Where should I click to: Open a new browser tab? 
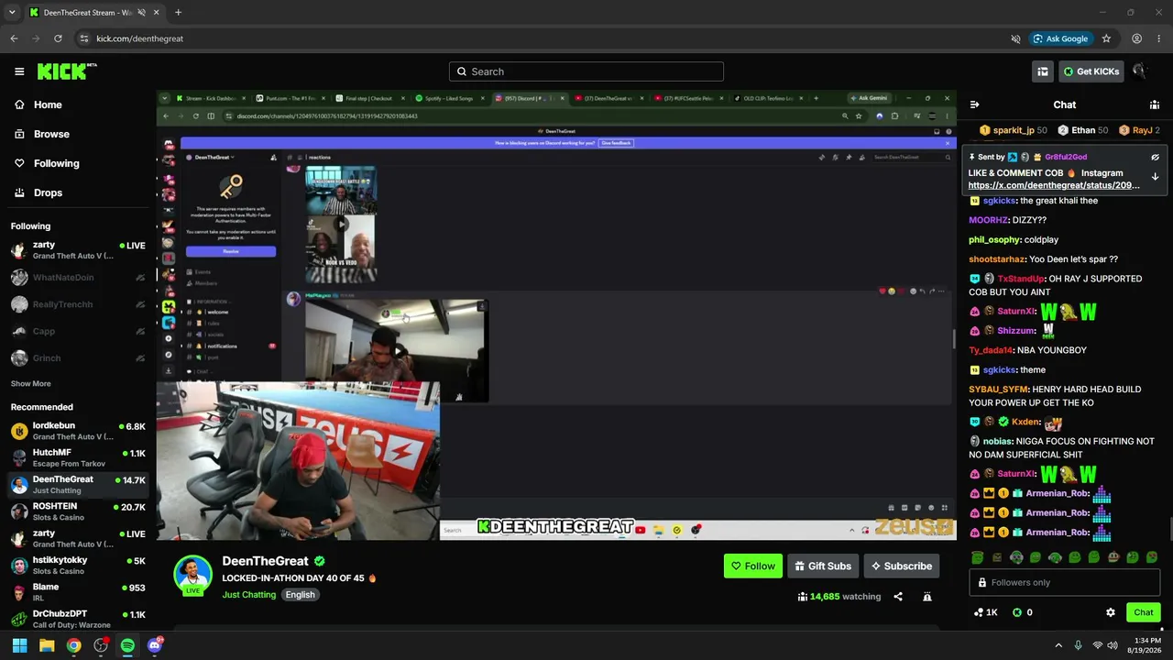tap(178, 13)
